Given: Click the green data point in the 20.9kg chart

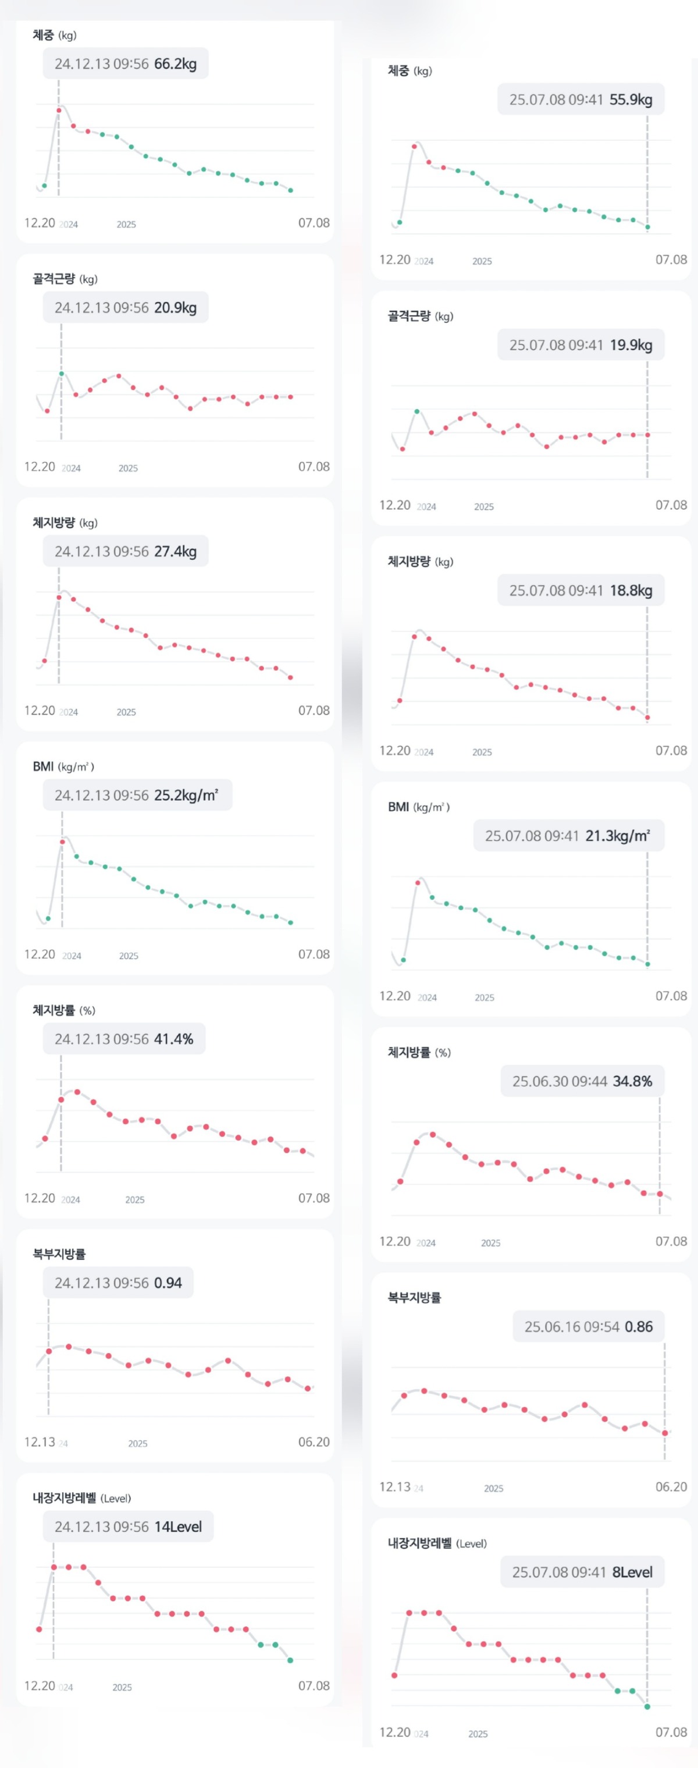Looking at the screenshot, I should click(x=61, y=374).
